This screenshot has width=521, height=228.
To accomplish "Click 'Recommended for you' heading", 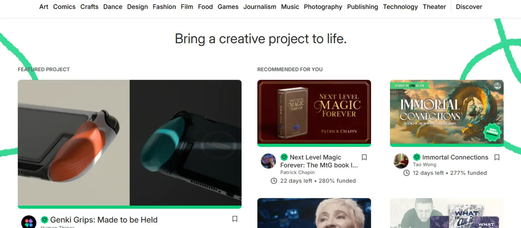I will point(290,70).
